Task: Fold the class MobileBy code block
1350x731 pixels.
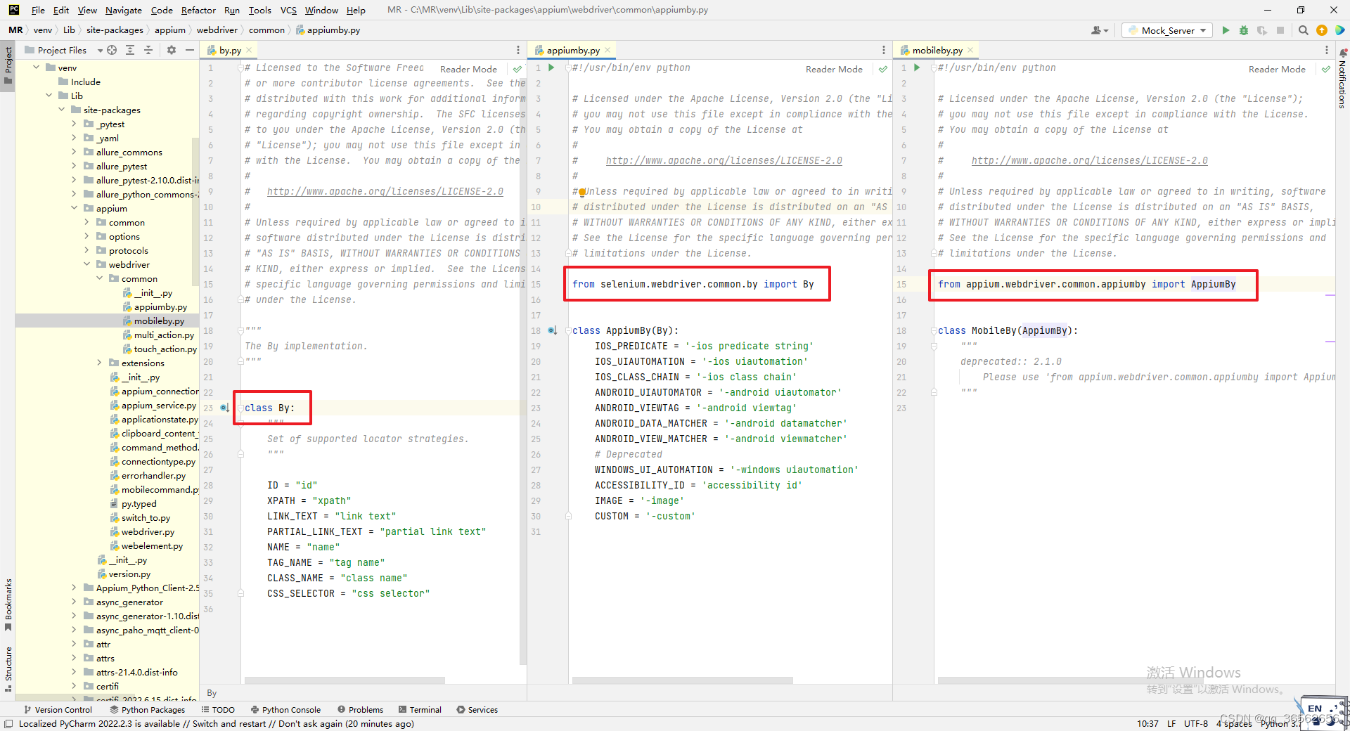Action: (933, 330)
